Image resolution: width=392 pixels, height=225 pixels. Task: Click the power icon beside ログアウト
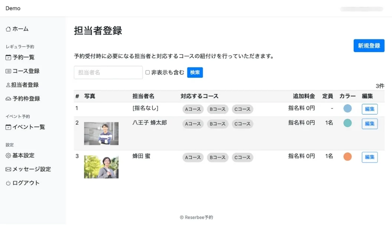pyautogui.click(x=8, y=183)
